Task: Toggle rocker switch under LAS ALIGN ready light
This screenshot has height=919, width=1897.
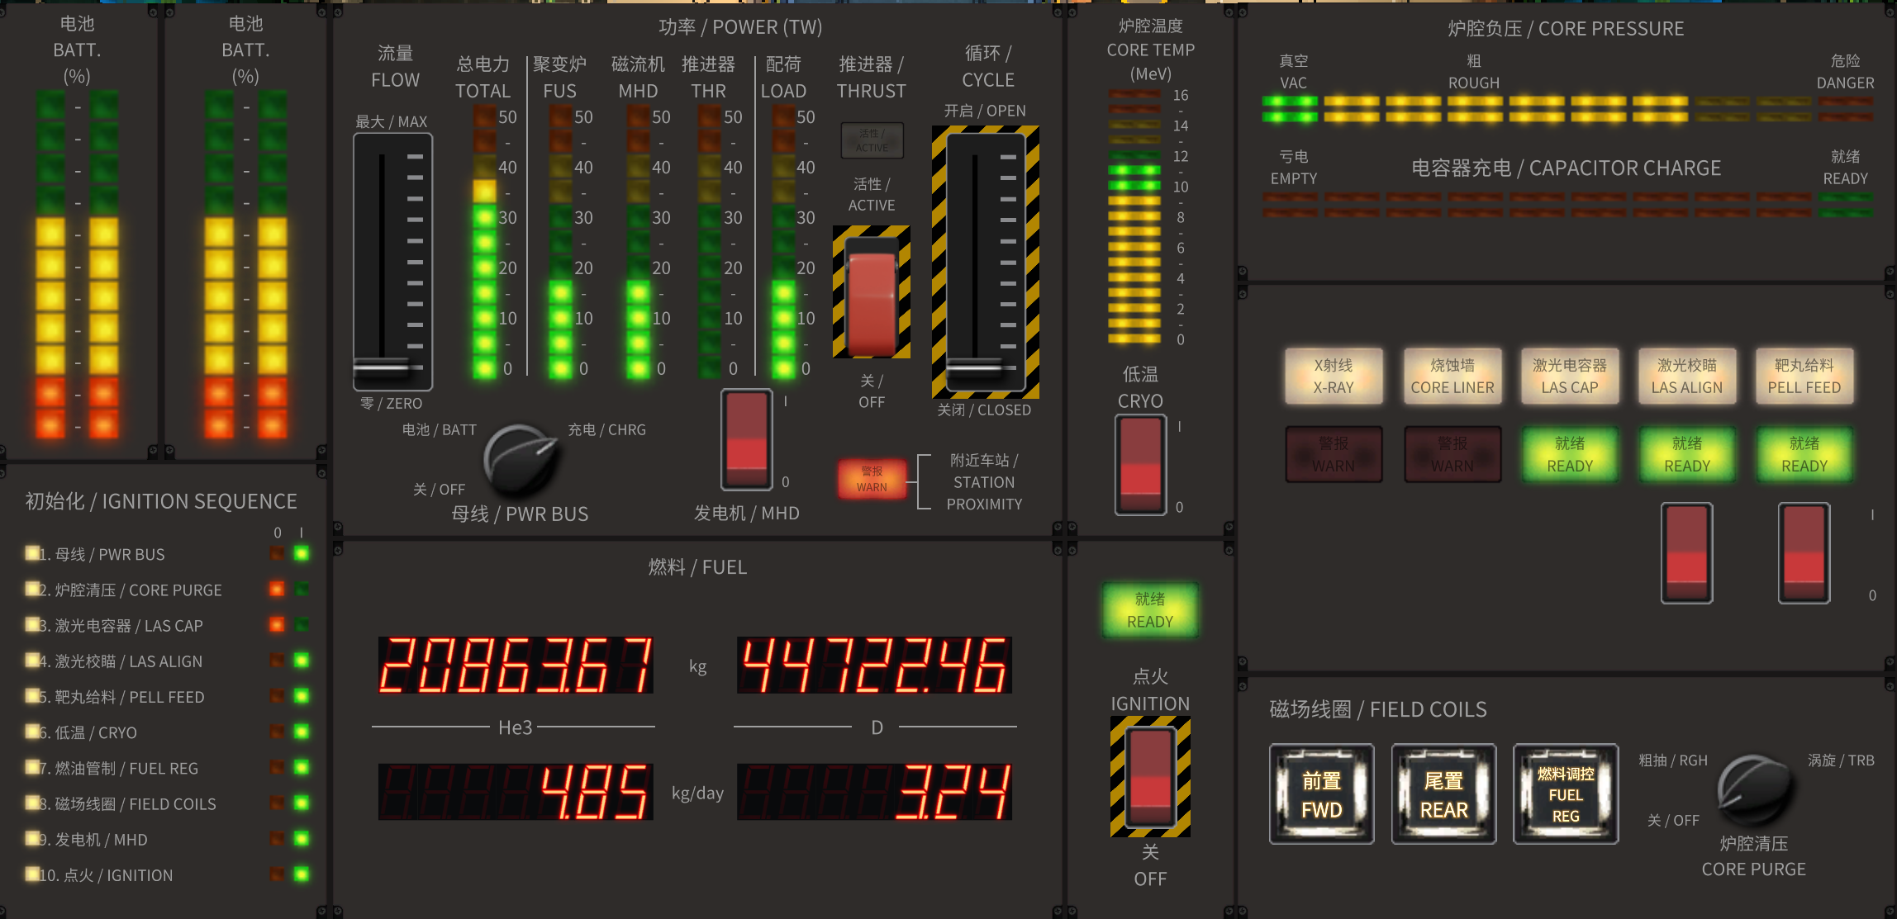Action: point(1686,553)
